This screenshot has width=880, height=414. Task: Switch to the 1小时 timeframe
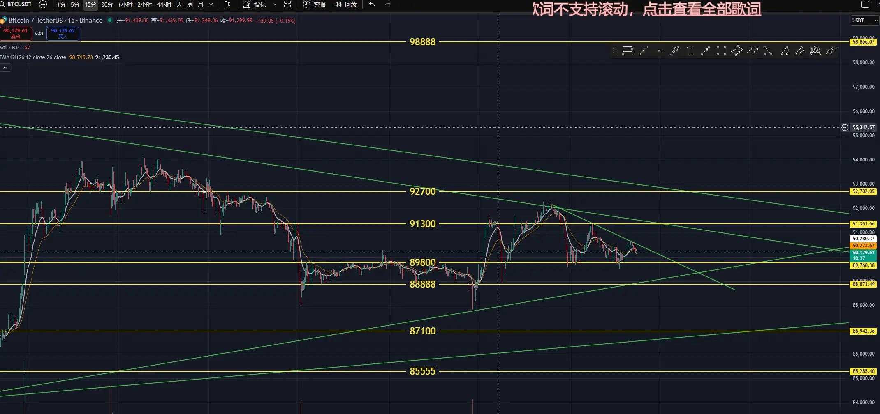(125, 5)
